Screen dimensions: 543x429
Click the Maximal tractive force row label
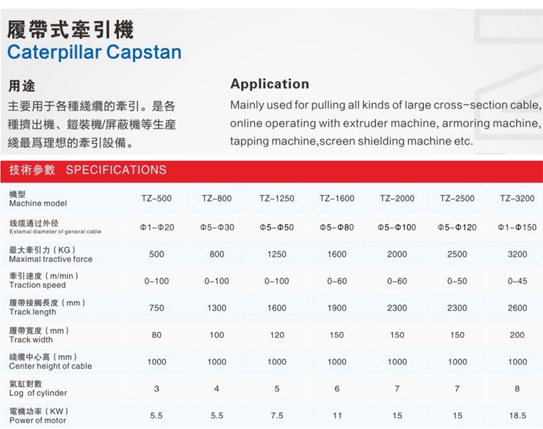(51, 259)
